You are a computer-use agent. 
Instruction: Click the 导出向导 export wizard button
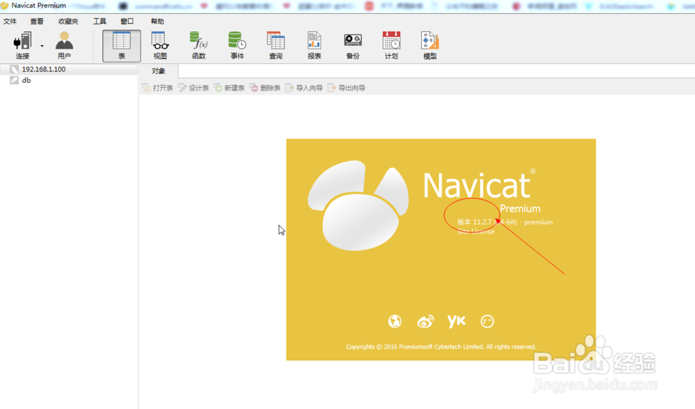347,88
